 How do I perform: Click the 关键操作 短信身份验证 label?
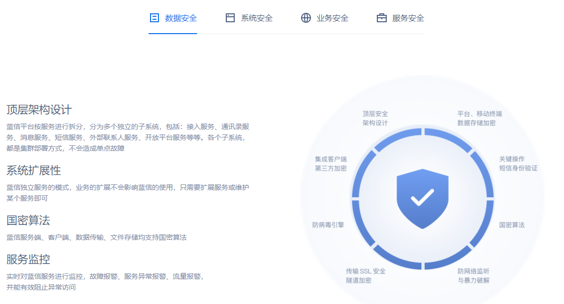518,164
